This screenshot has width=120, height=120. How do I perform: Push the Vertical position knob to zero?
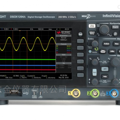(x=115, y=82)
